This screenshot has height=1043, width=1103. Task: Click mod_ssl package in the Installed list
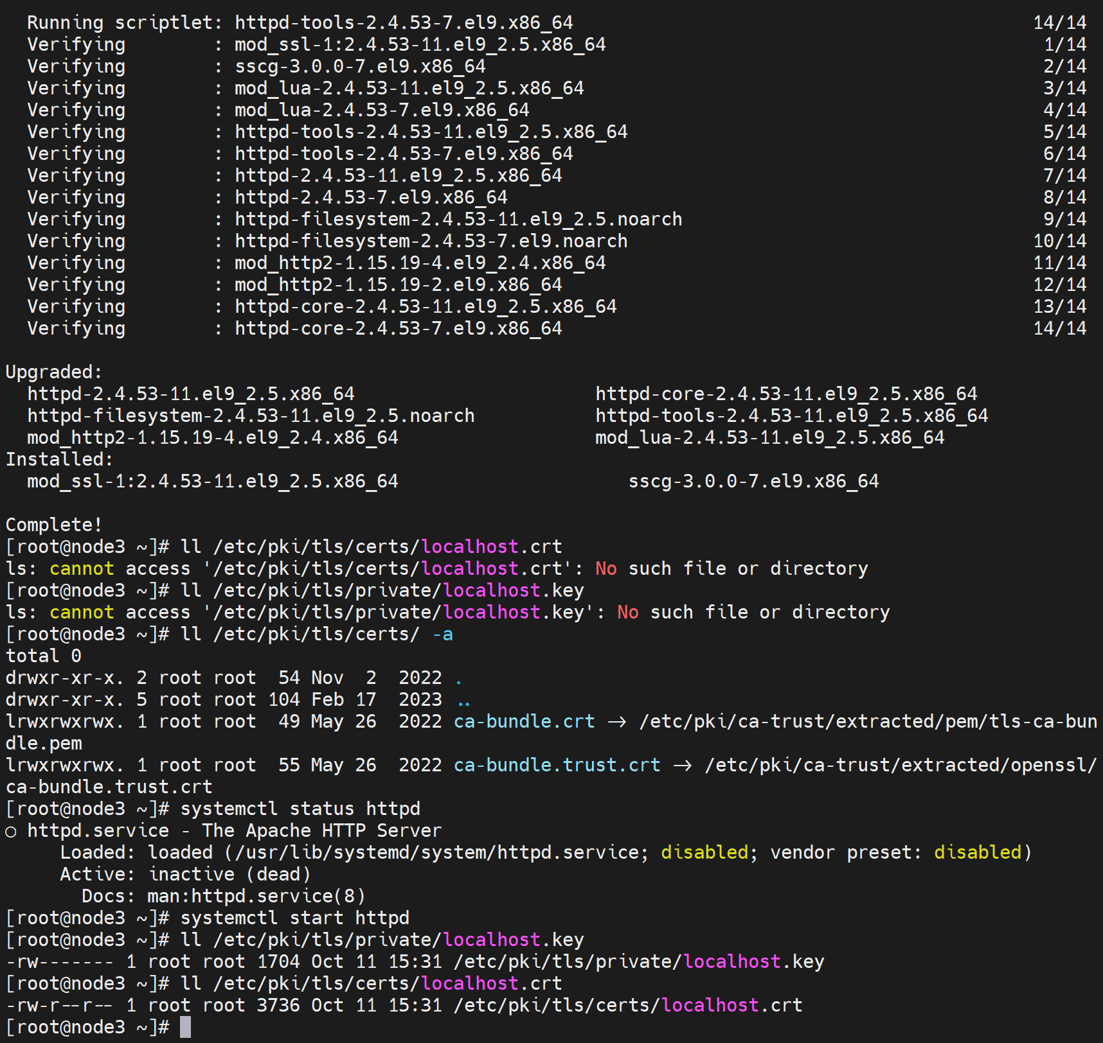(212, 481)
